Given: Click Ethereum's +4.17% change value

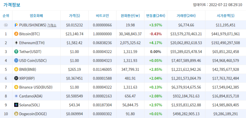Looking at the screenshot, I should pos(156,43).
